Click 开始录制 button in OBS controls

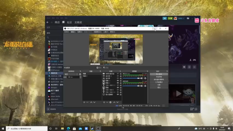tap(159, 77)
